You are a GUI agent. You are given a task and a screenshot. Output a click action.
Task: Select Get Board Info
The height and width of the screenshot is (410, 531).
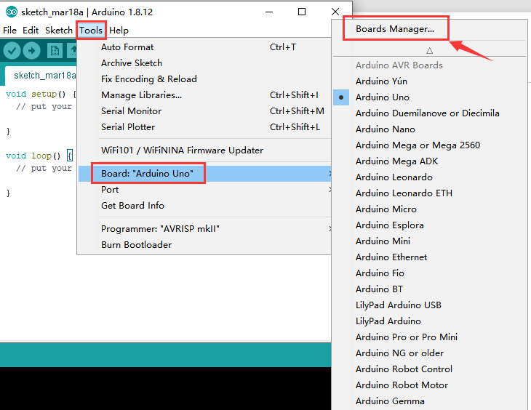(204, 206)
